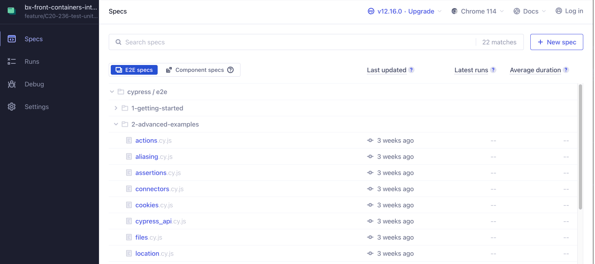
Task: Click the Debug bug icon in sidebar
Action: 12,84
